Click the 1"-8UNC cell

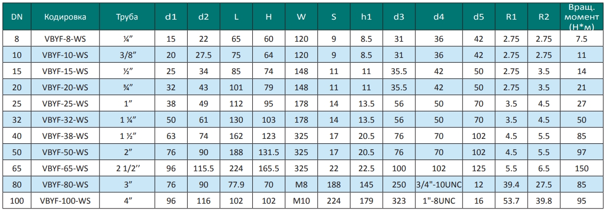[438, 201]
